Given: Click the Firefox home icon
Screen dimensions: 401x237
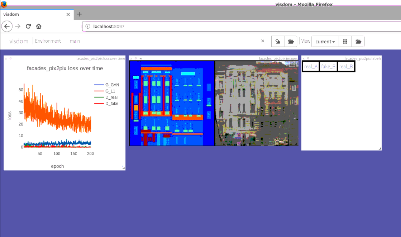Looking at the screenshot, I should (38, 26).
